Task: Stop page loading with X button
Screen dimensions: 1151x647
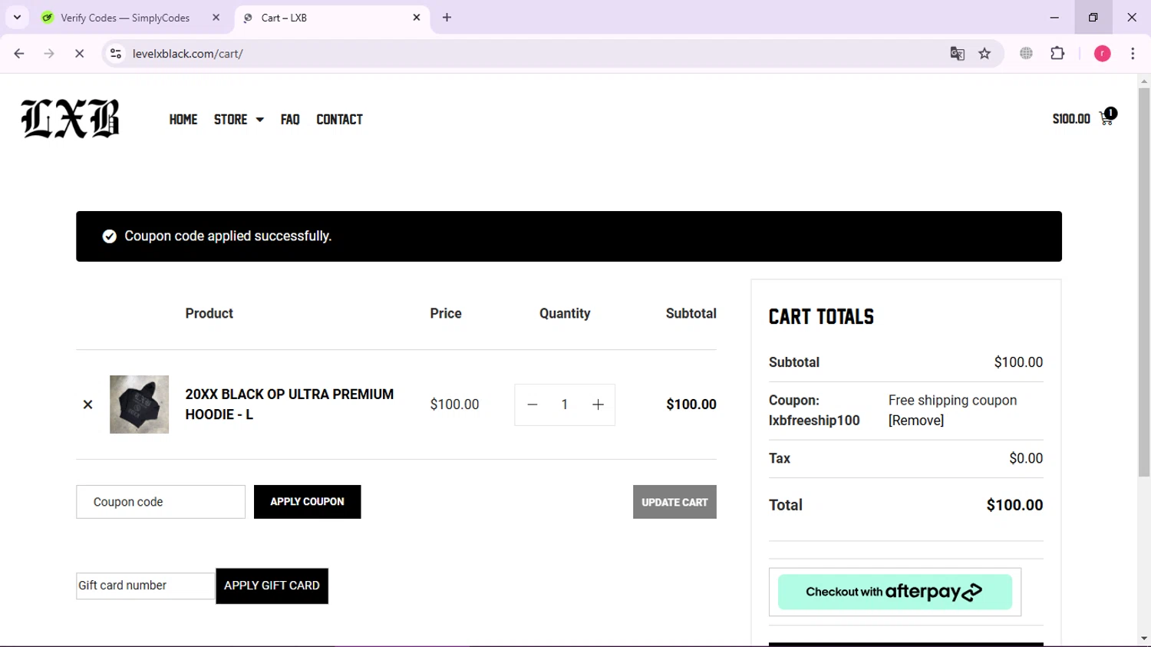Action: click(x=79, y=54)
